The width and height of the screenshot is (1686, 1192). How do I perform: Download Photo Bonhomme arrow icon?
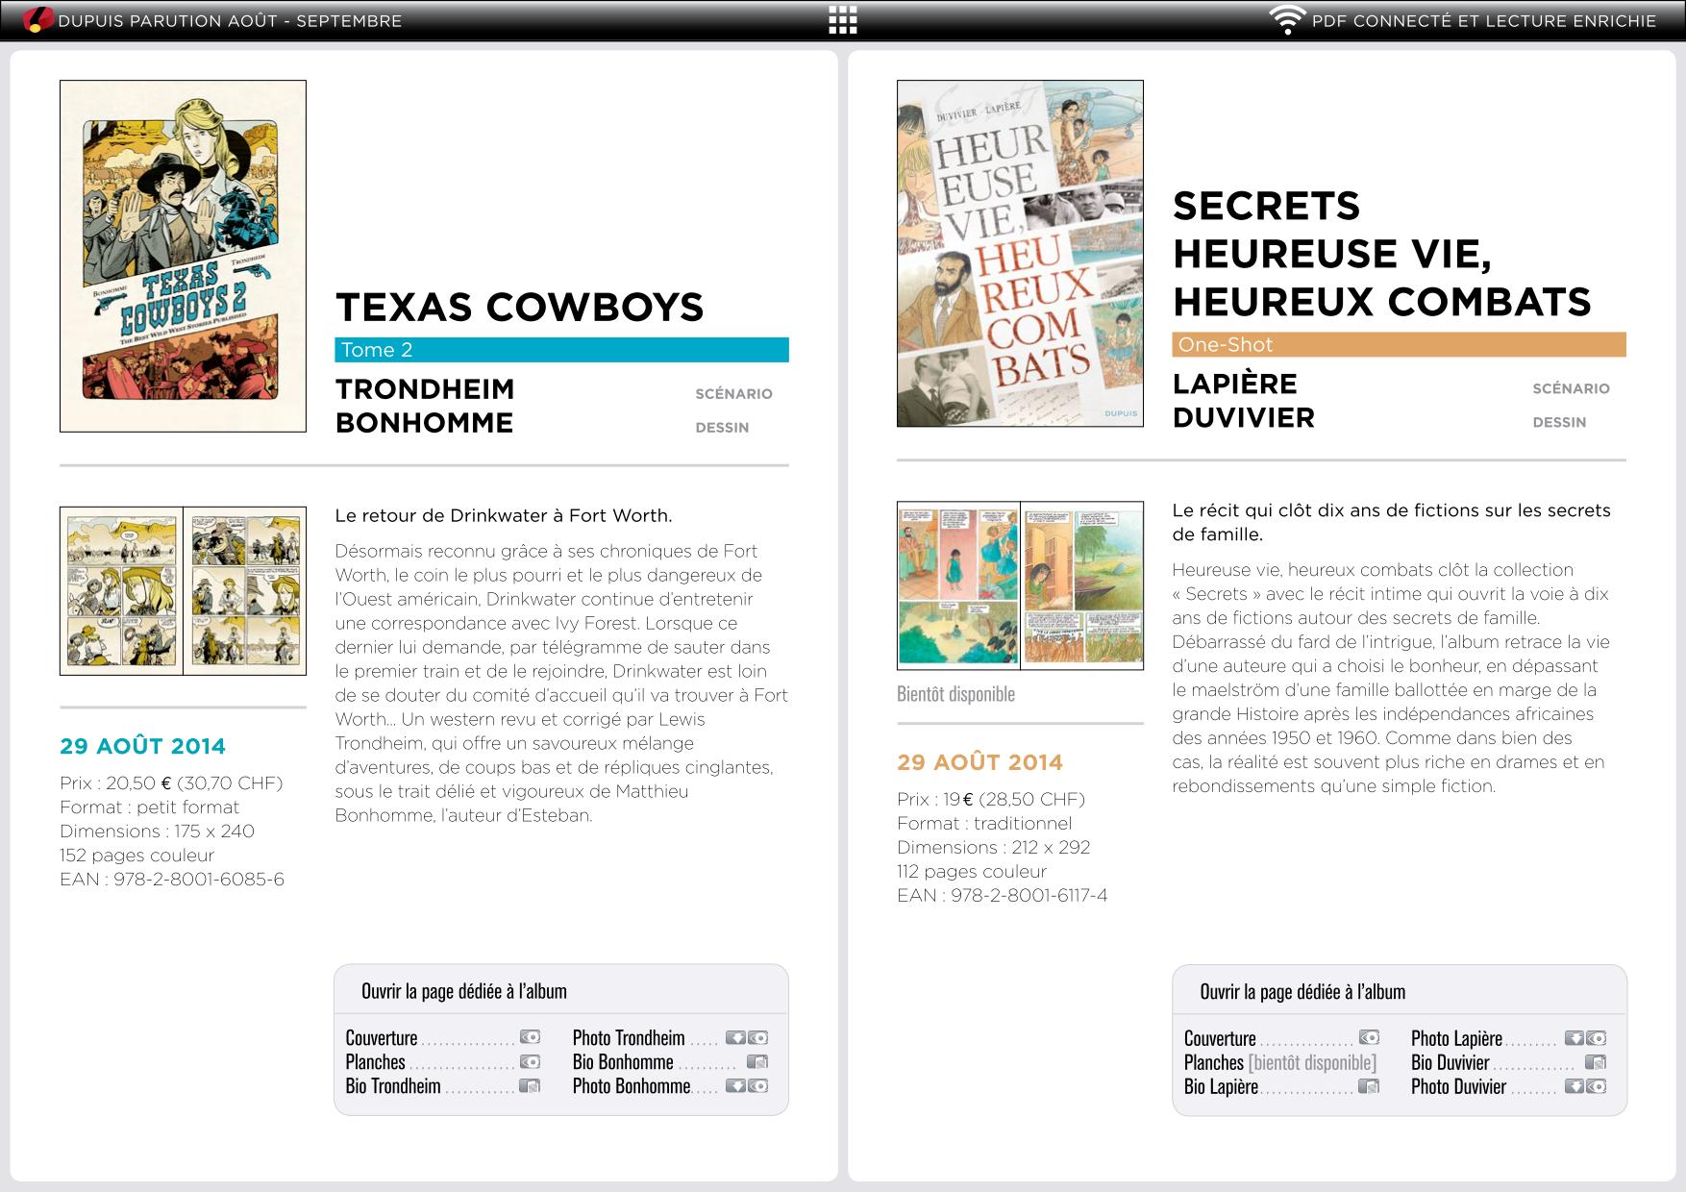point(735,1086)
